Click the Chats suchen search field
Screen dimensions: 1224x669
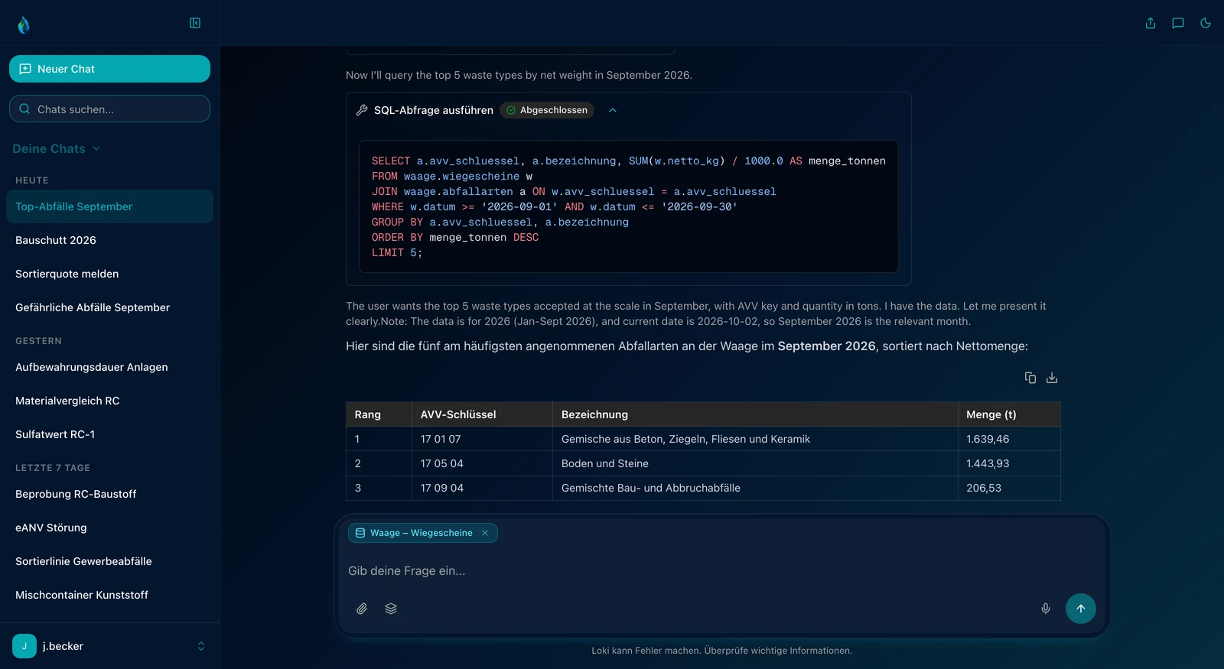tap(109, 109)
